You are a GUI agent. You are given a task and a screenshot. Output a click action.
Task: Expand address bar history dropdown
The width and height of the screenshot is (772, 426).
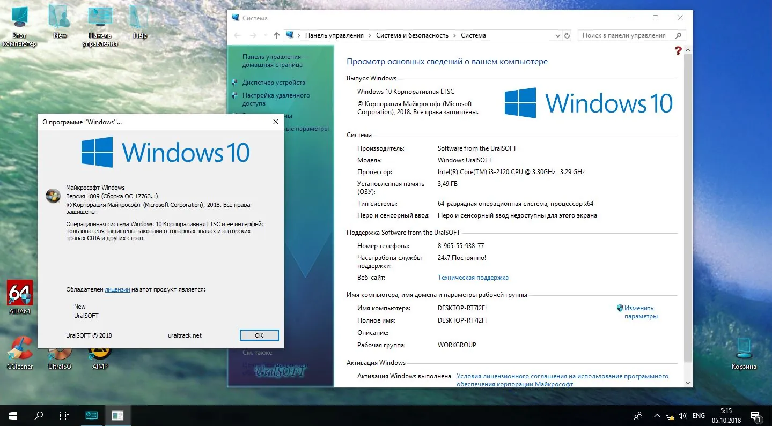557,35
